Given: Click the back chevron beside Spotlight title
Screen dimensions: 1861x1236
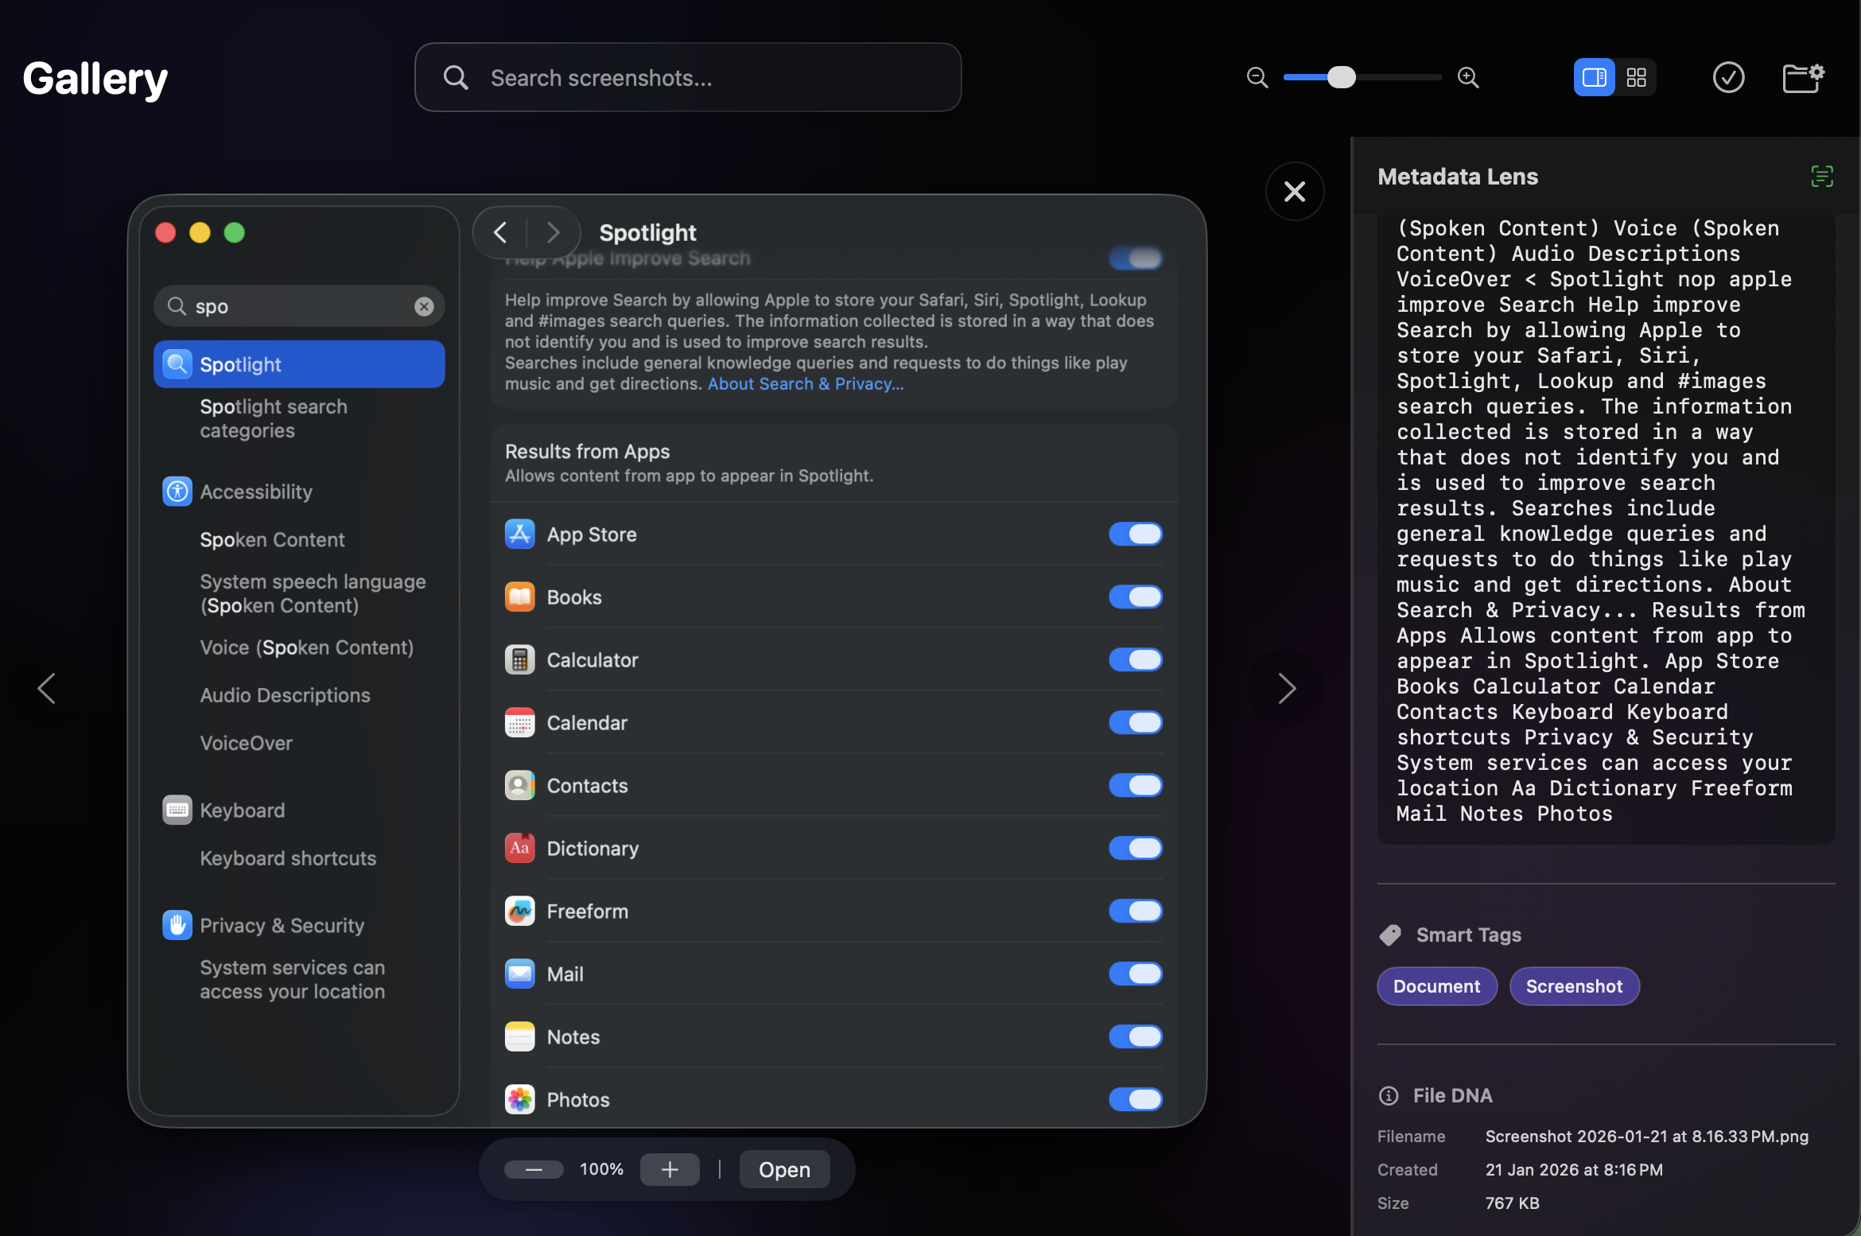Looking at the screenshot, I should coord(500,232).
